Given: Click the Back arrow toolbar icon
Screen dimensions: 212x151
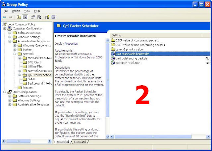Looking at the screenshot, I should tap(5, 17).
